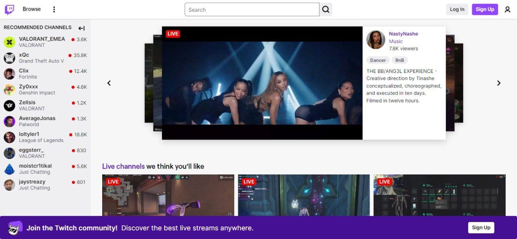Click the Twitch logo home icon
Screen dimensions: 517x239
tap(9, 9)
